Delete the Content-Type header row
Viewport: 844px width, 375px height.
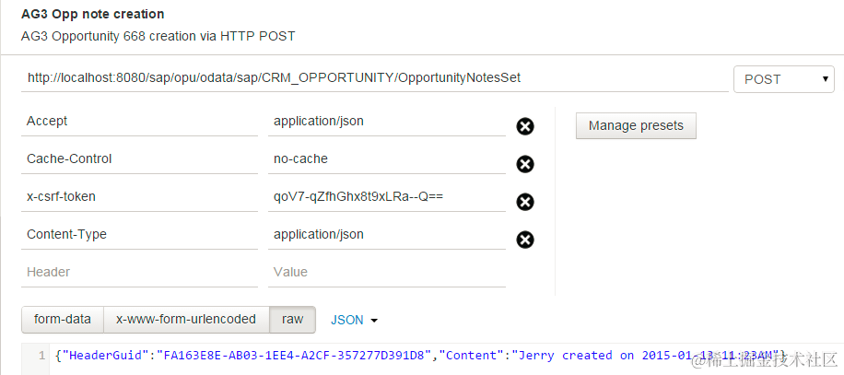[525, 240]
